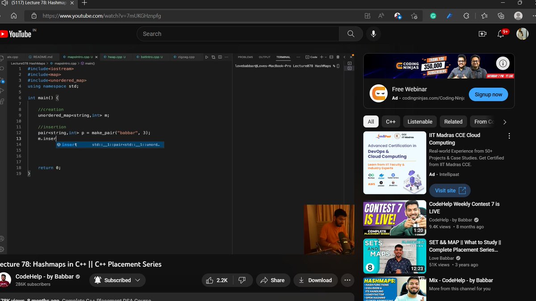Viewport: 536px width, 301px height.
Task: Open IIT Madras DevOps ad thumbnail
Action: [x=394, y=163]
